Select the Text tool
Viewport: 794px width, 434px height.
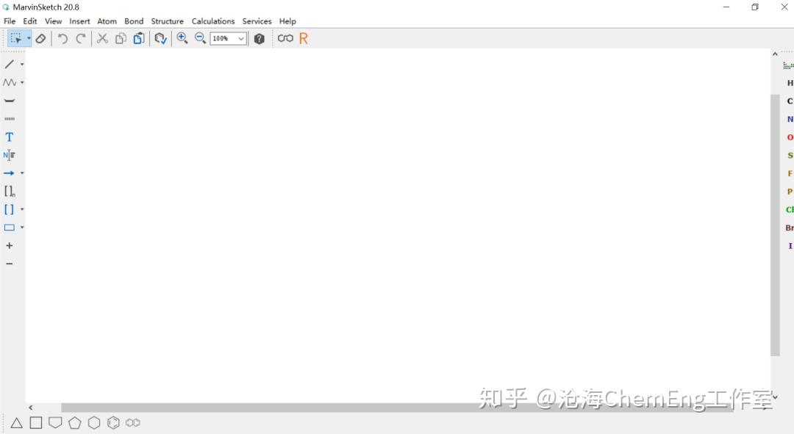(x=9, y=137)
